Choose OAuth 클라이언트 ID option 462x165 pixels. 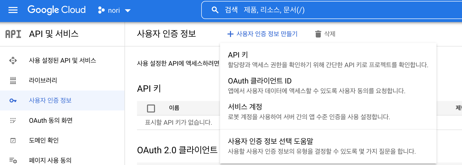click(x=328, y=85)
